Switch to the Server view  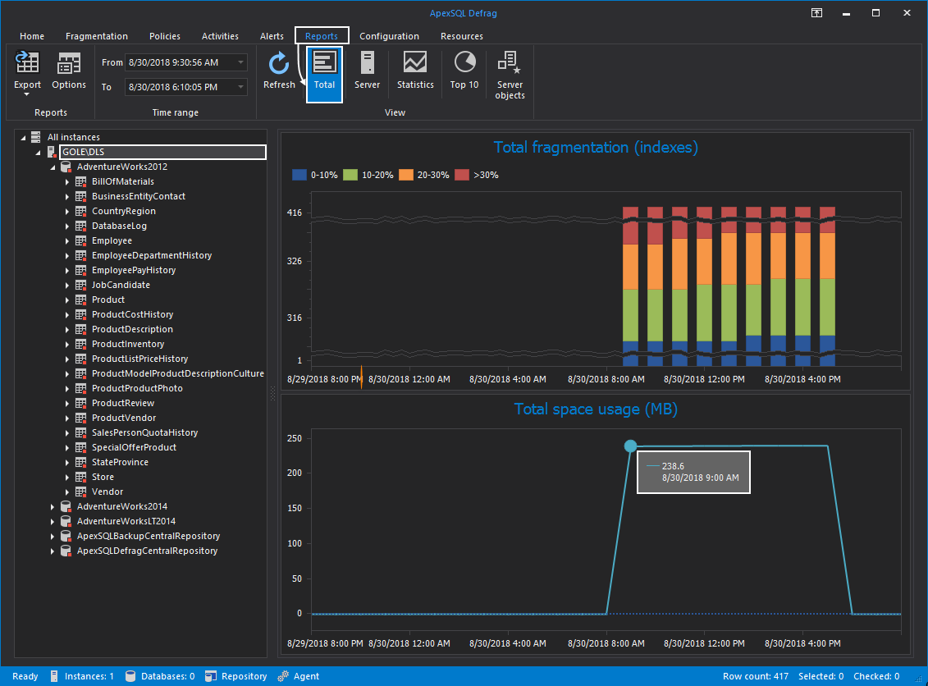pos(367,72)
